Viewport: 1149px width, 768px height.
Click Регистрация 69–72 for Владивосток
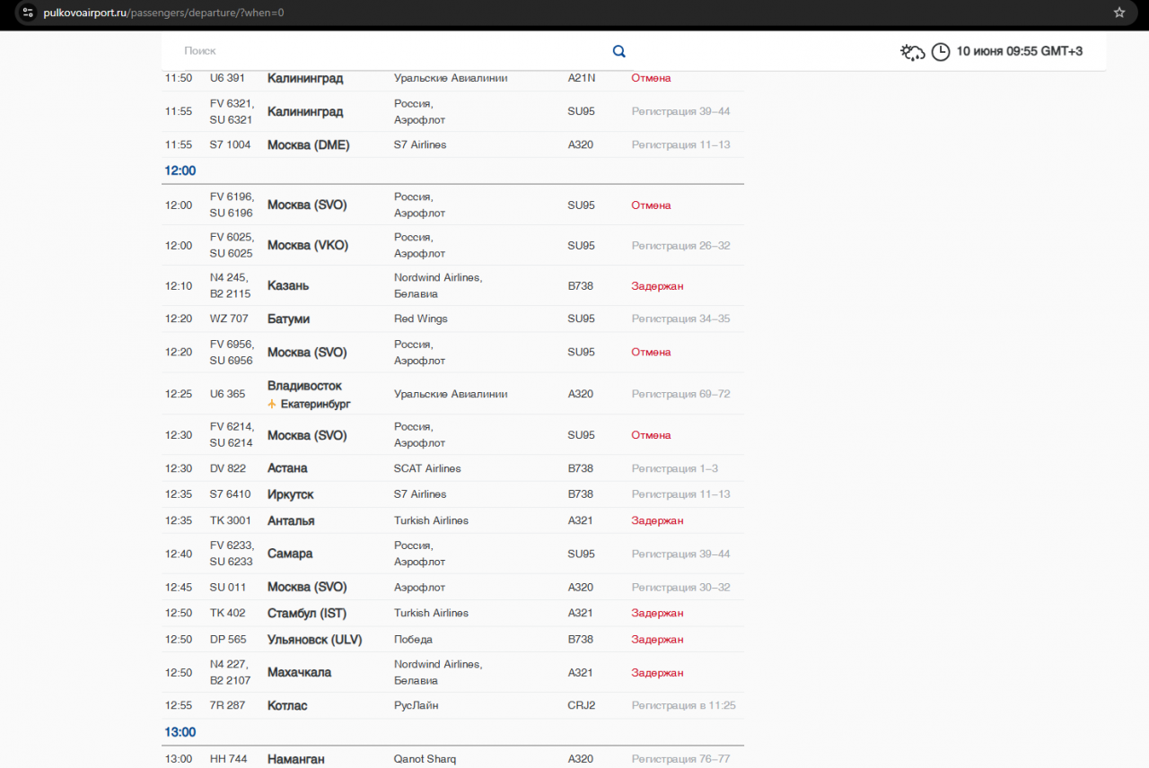[x=680, y=394]
